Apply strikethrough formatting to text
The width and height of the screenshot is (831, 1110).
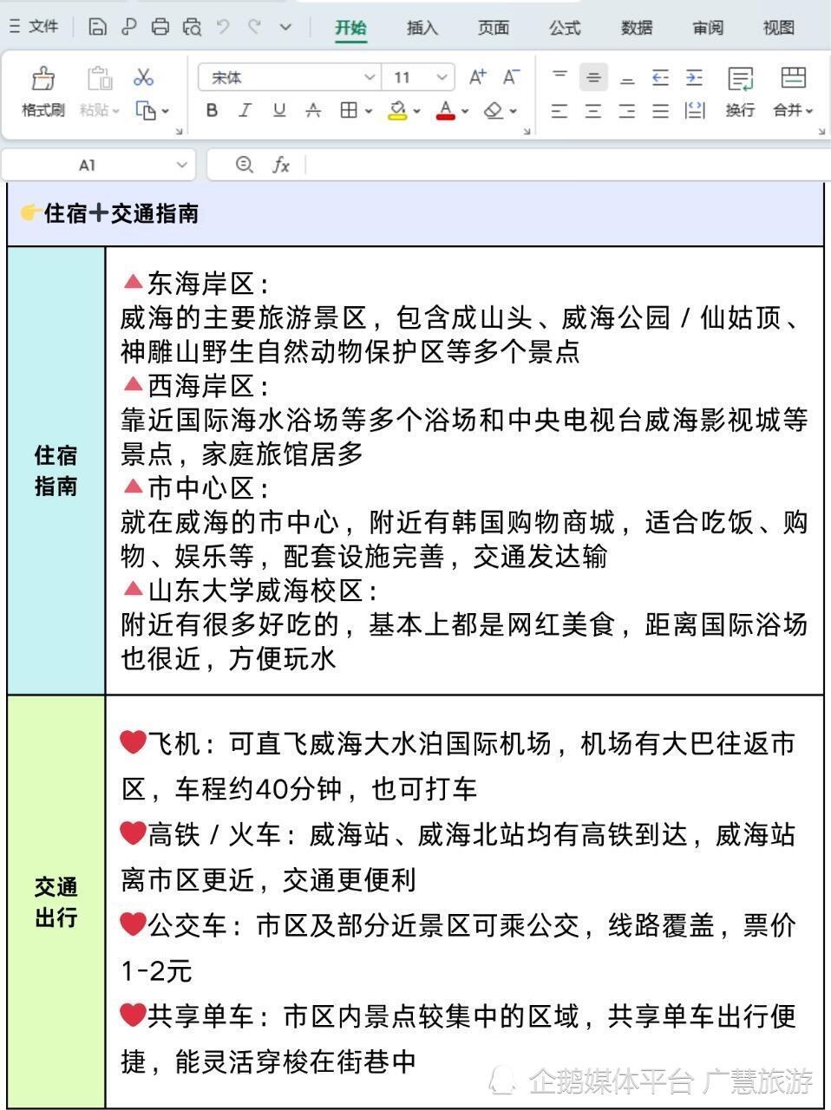pyautogui.click(x=312, y=111)
